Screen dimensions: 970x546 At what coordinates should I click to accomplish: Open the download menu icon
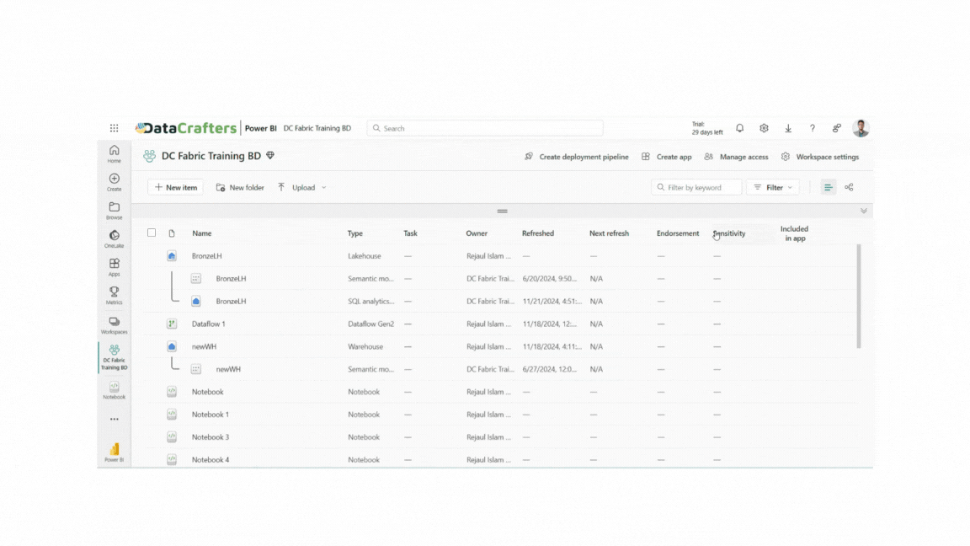[x=788, y=128]
